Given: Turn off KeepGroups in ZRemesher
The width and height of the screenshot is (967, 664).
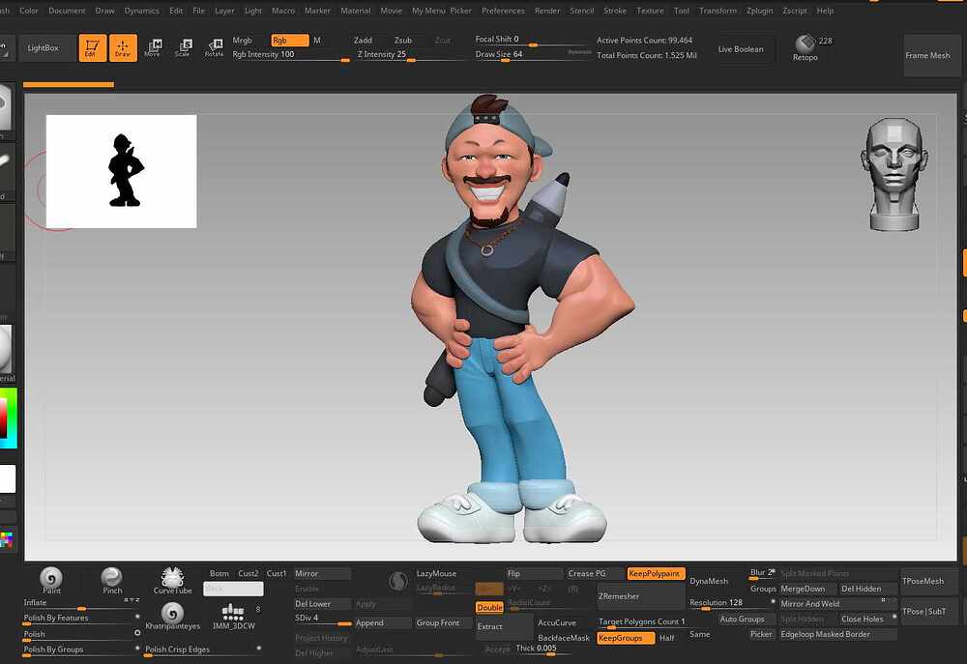Looking at the screenshot, I should [620, 638].
